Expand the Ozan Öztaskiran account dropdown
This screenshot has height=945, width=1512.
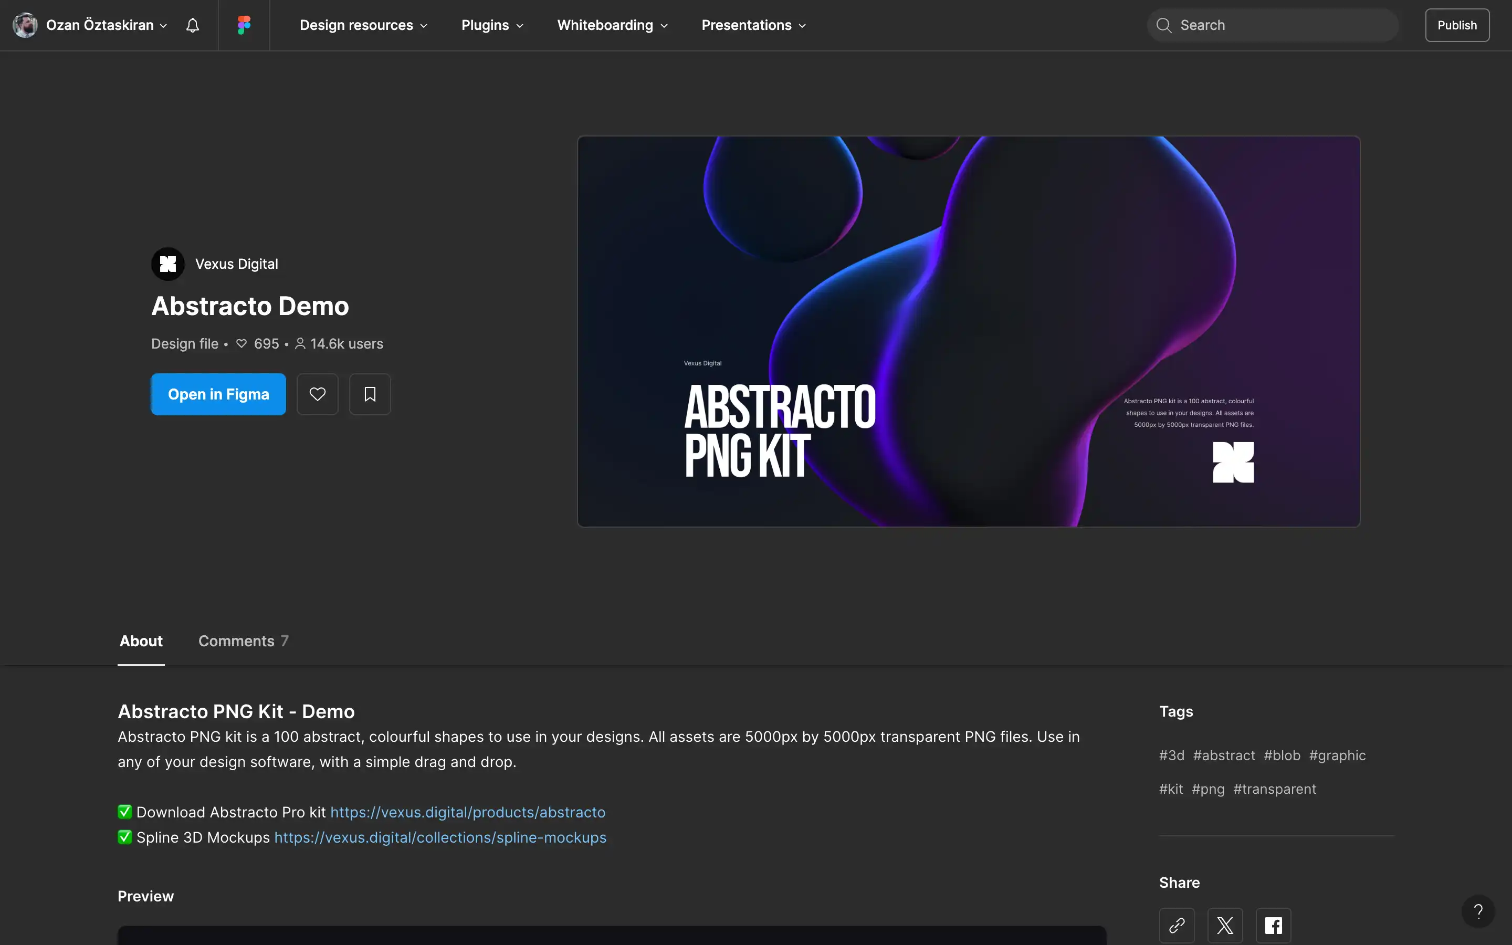point(106,25)
